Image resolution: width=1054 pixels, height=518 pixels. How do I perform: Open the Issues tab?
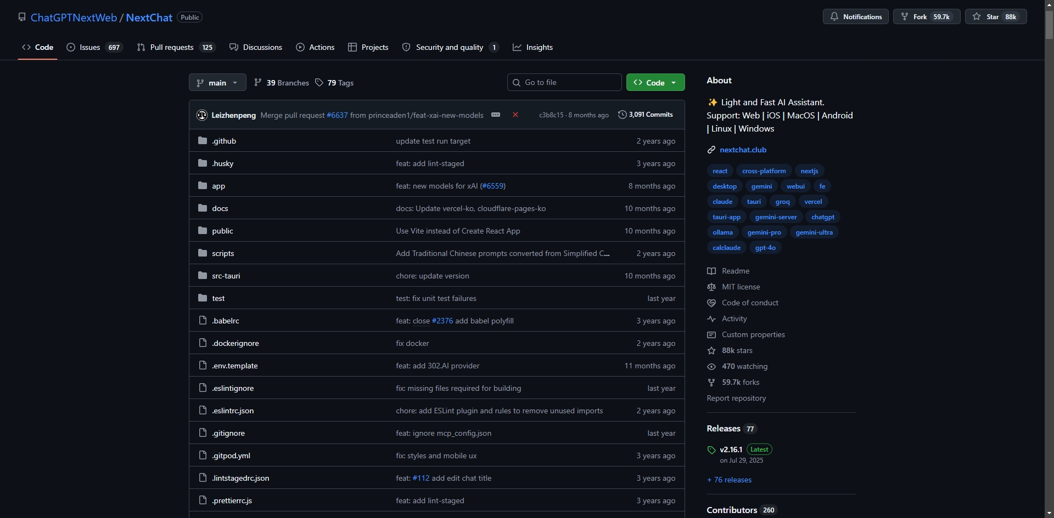[94, 47]
